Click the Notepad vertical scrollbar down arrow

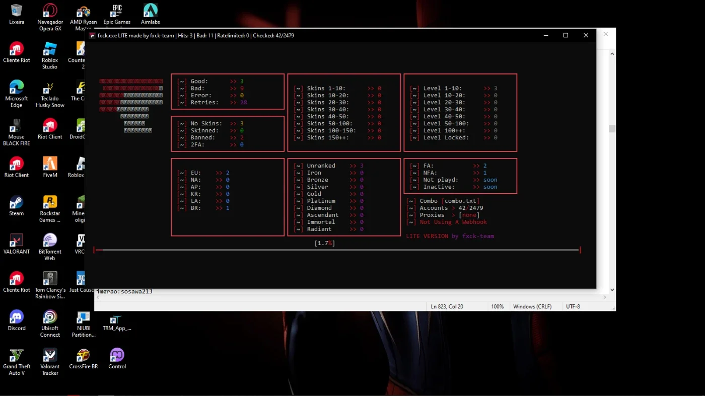tap(612, 290)
